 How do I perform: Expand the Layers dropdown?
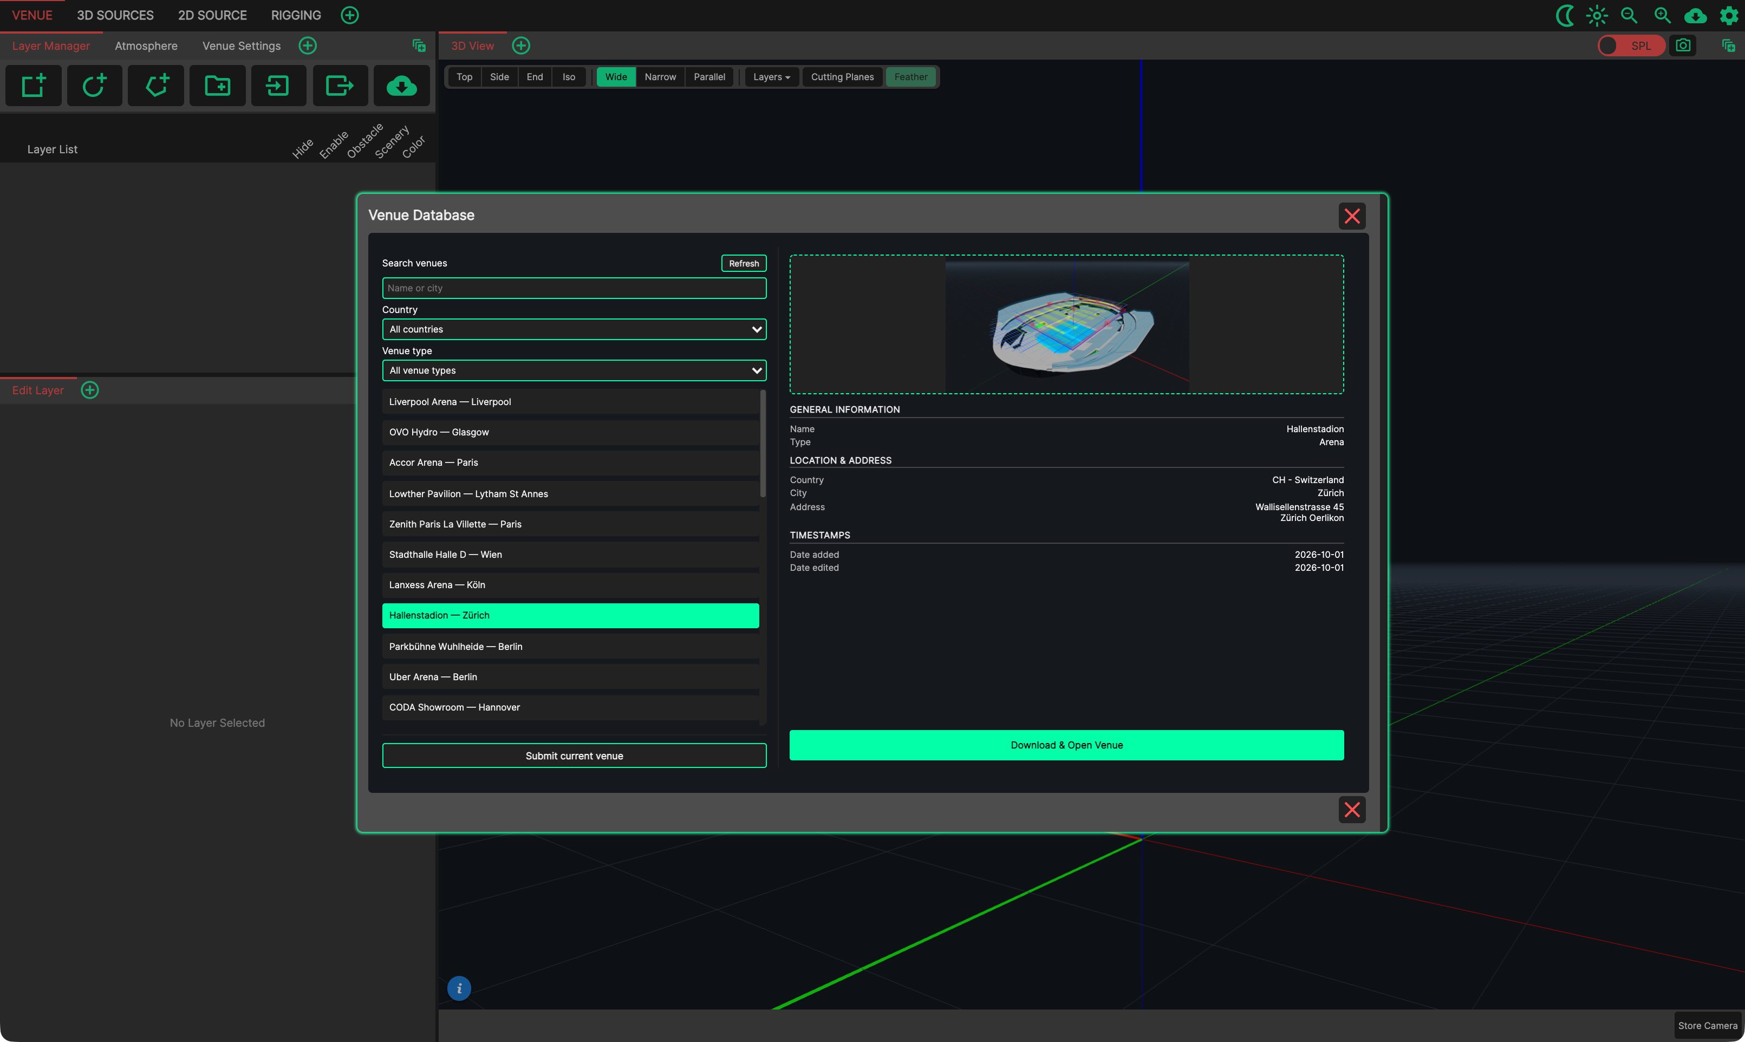coord(771,76)
